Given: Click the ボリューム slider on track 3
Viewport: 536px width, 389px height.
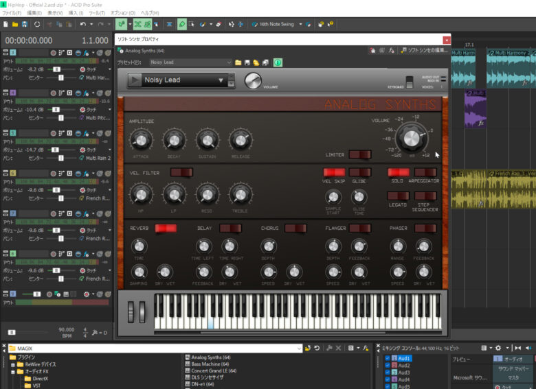Looking at the screenshot, I should 56,69.
